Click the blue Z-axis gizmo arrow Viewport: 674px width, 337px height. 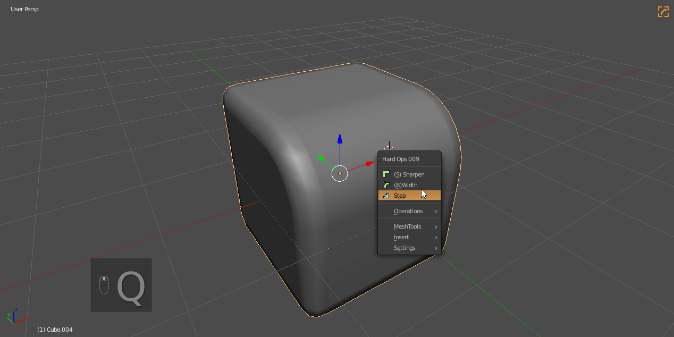pos(340,139)
